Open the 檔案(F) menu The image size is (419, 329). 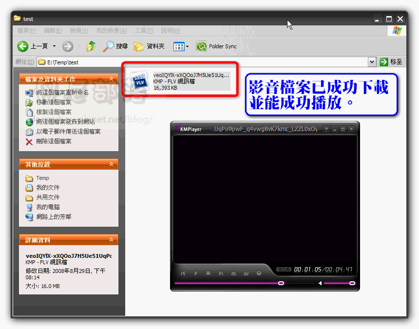tap(24, 30)
